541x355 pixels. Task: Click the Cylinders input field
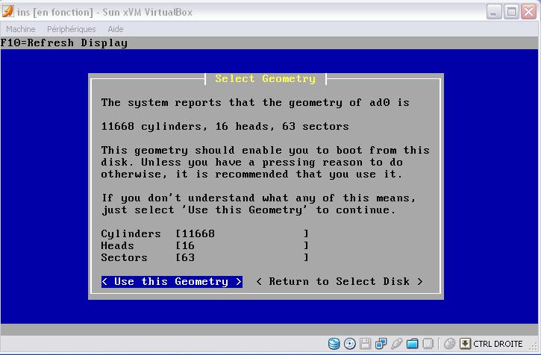point(242,234)
